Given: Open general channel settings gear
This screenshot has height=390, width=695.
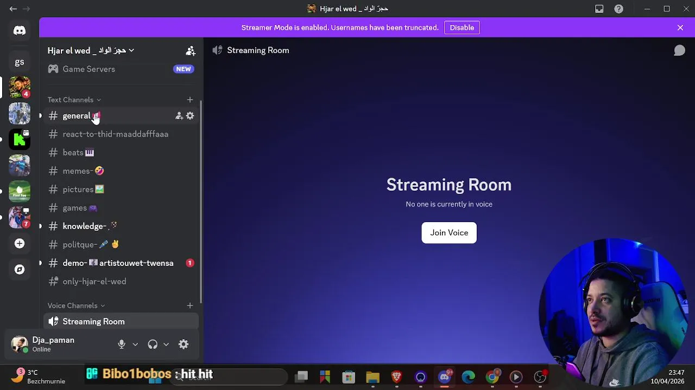Looking at the screenshot, I should pos(190,116).
